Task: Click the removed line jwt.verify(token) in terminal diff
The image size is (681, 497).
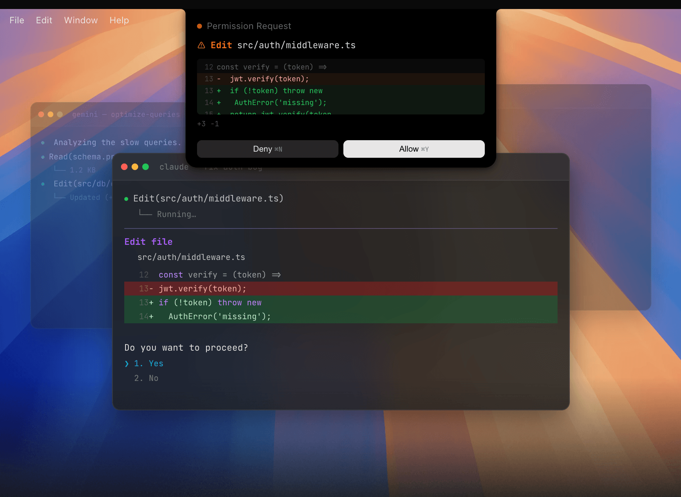Action: tap(202, 289)
